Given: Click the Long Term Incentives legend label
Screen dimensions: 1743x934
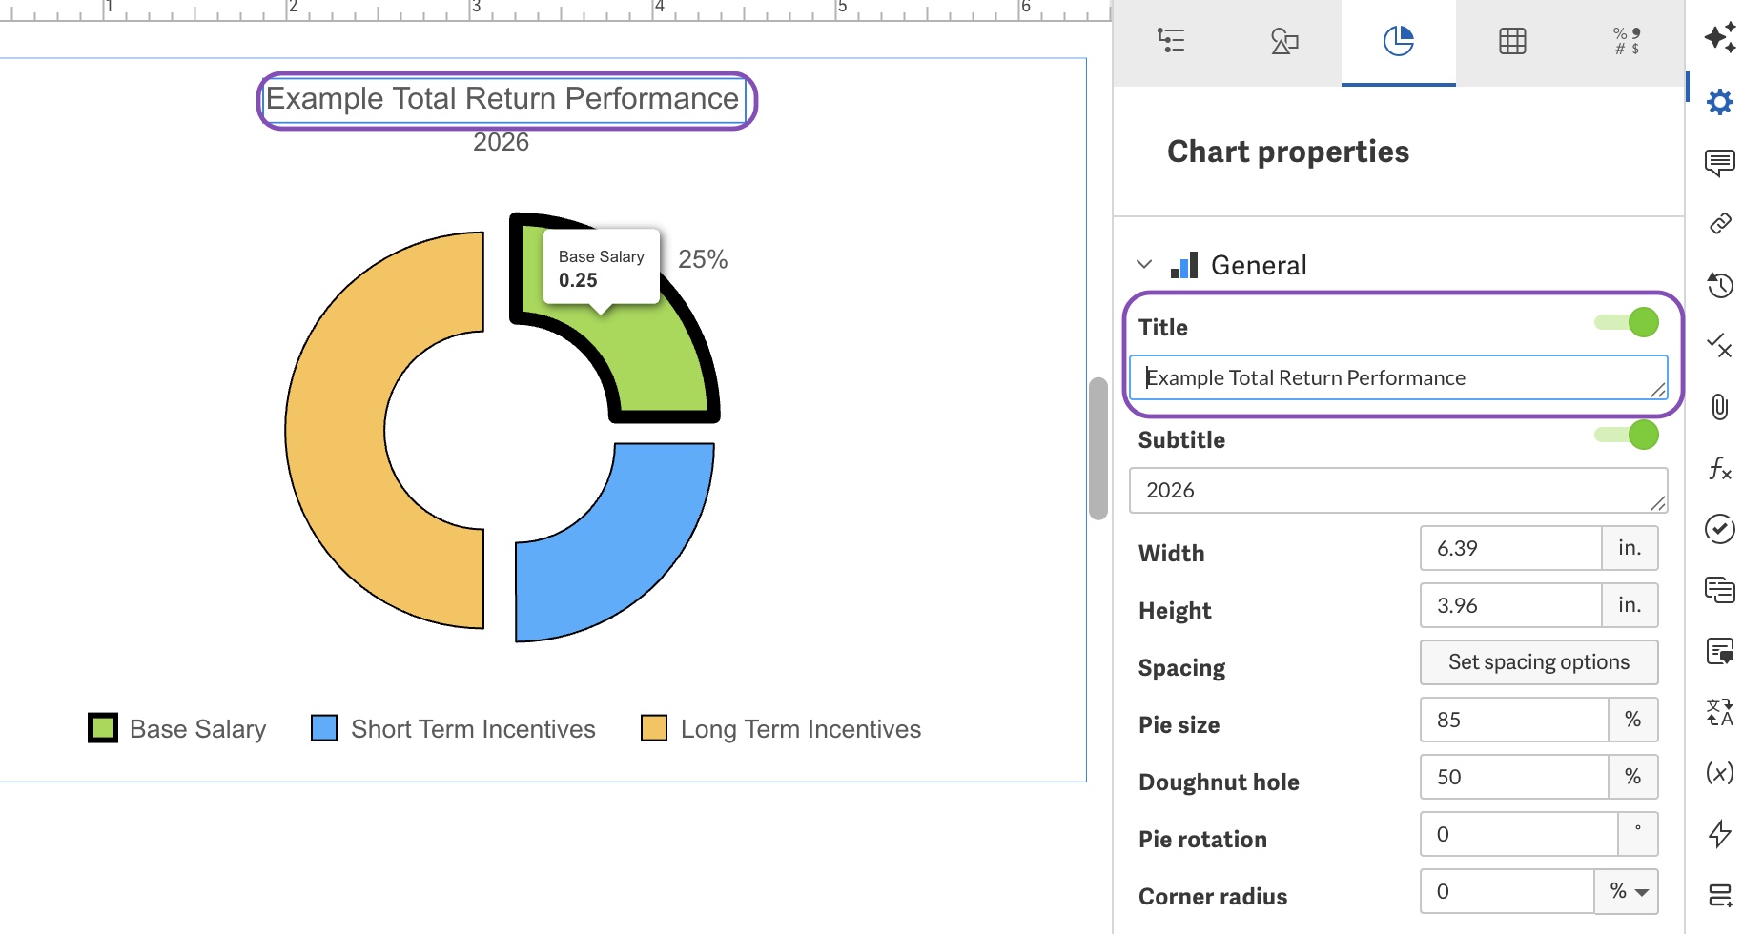Looking at the screenshot, I should tap(801, 729).
